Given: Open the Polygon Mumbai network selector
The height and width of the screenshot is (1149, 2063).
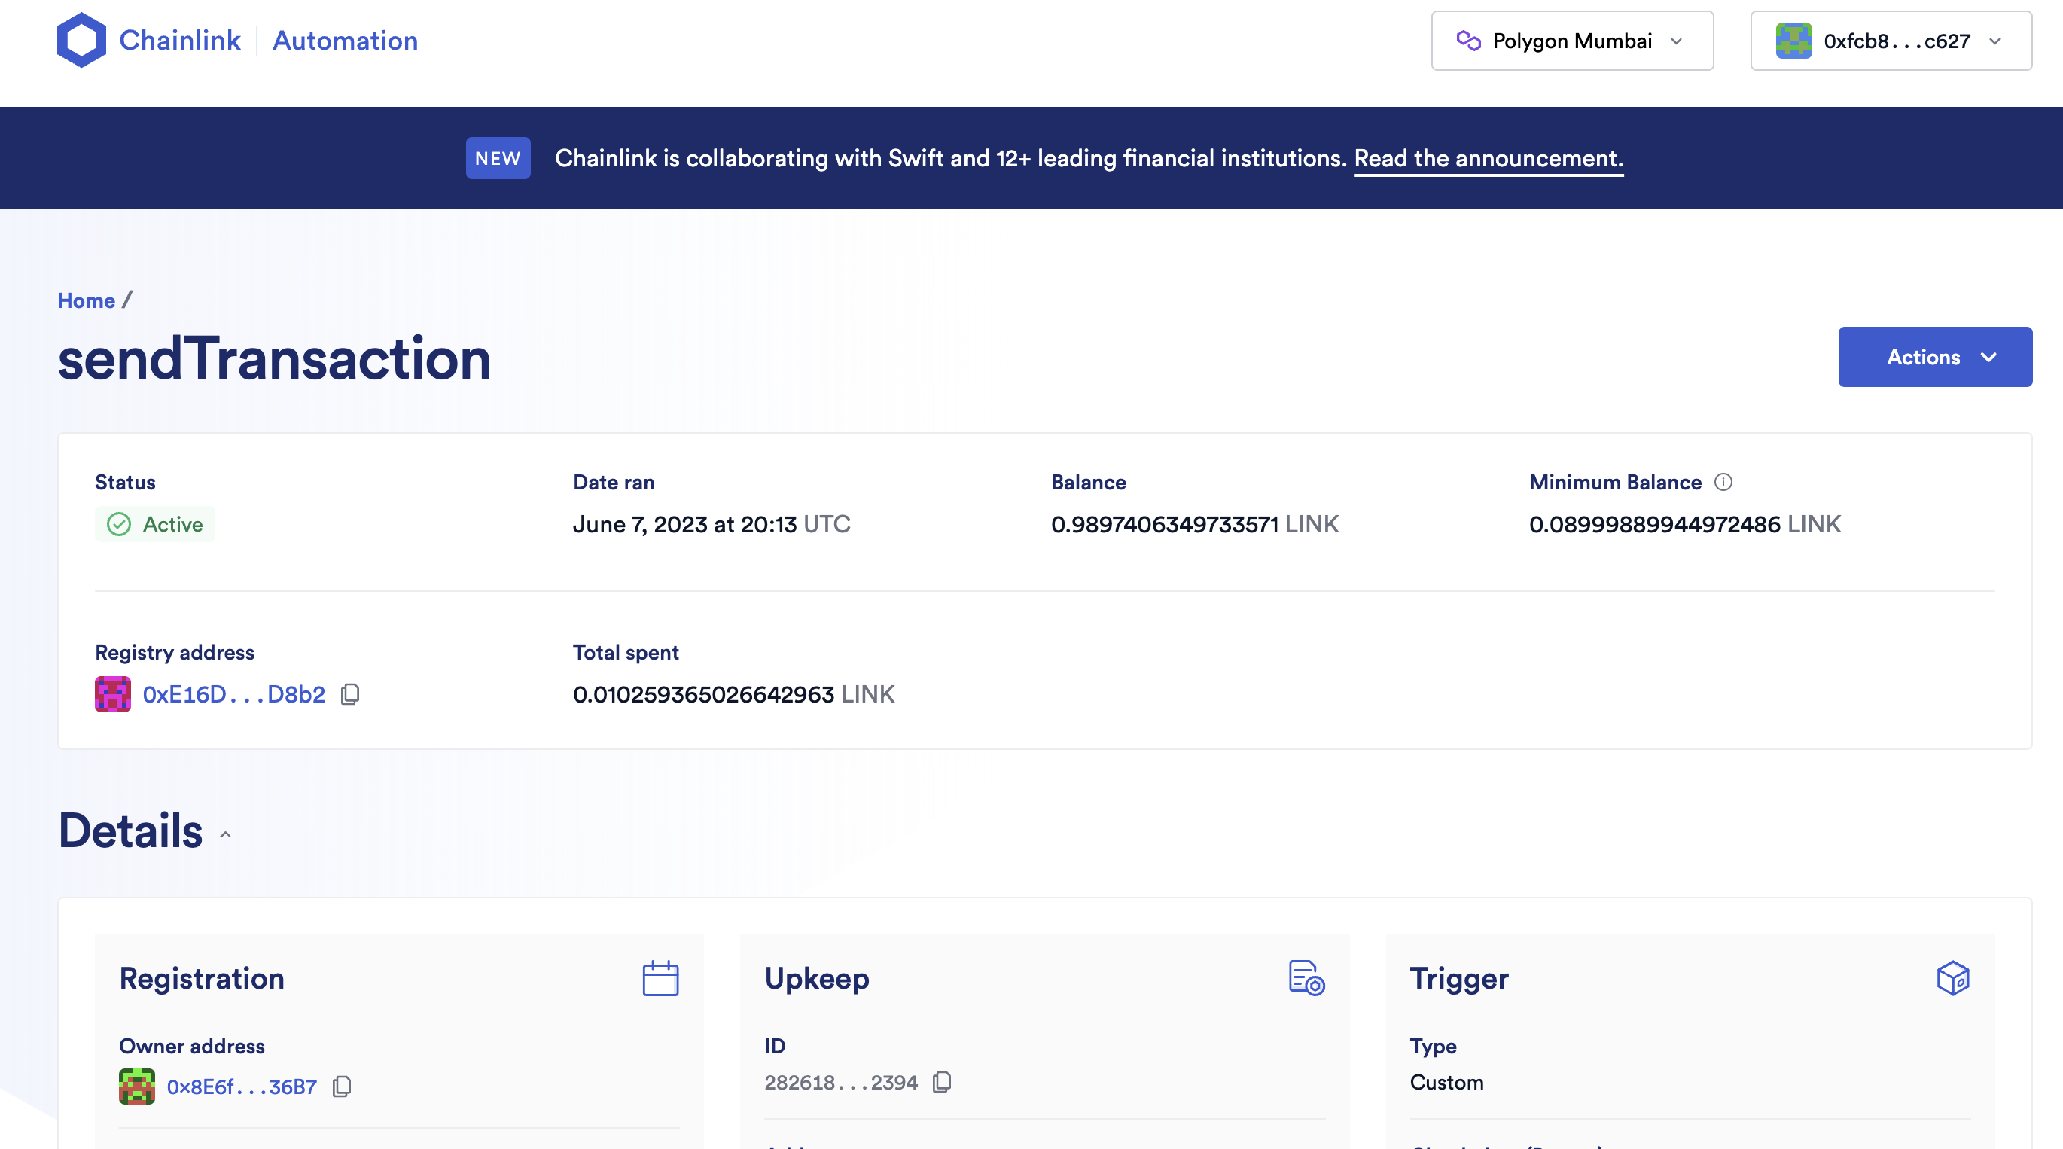Looking at the screenshot, I should 1571,40.
